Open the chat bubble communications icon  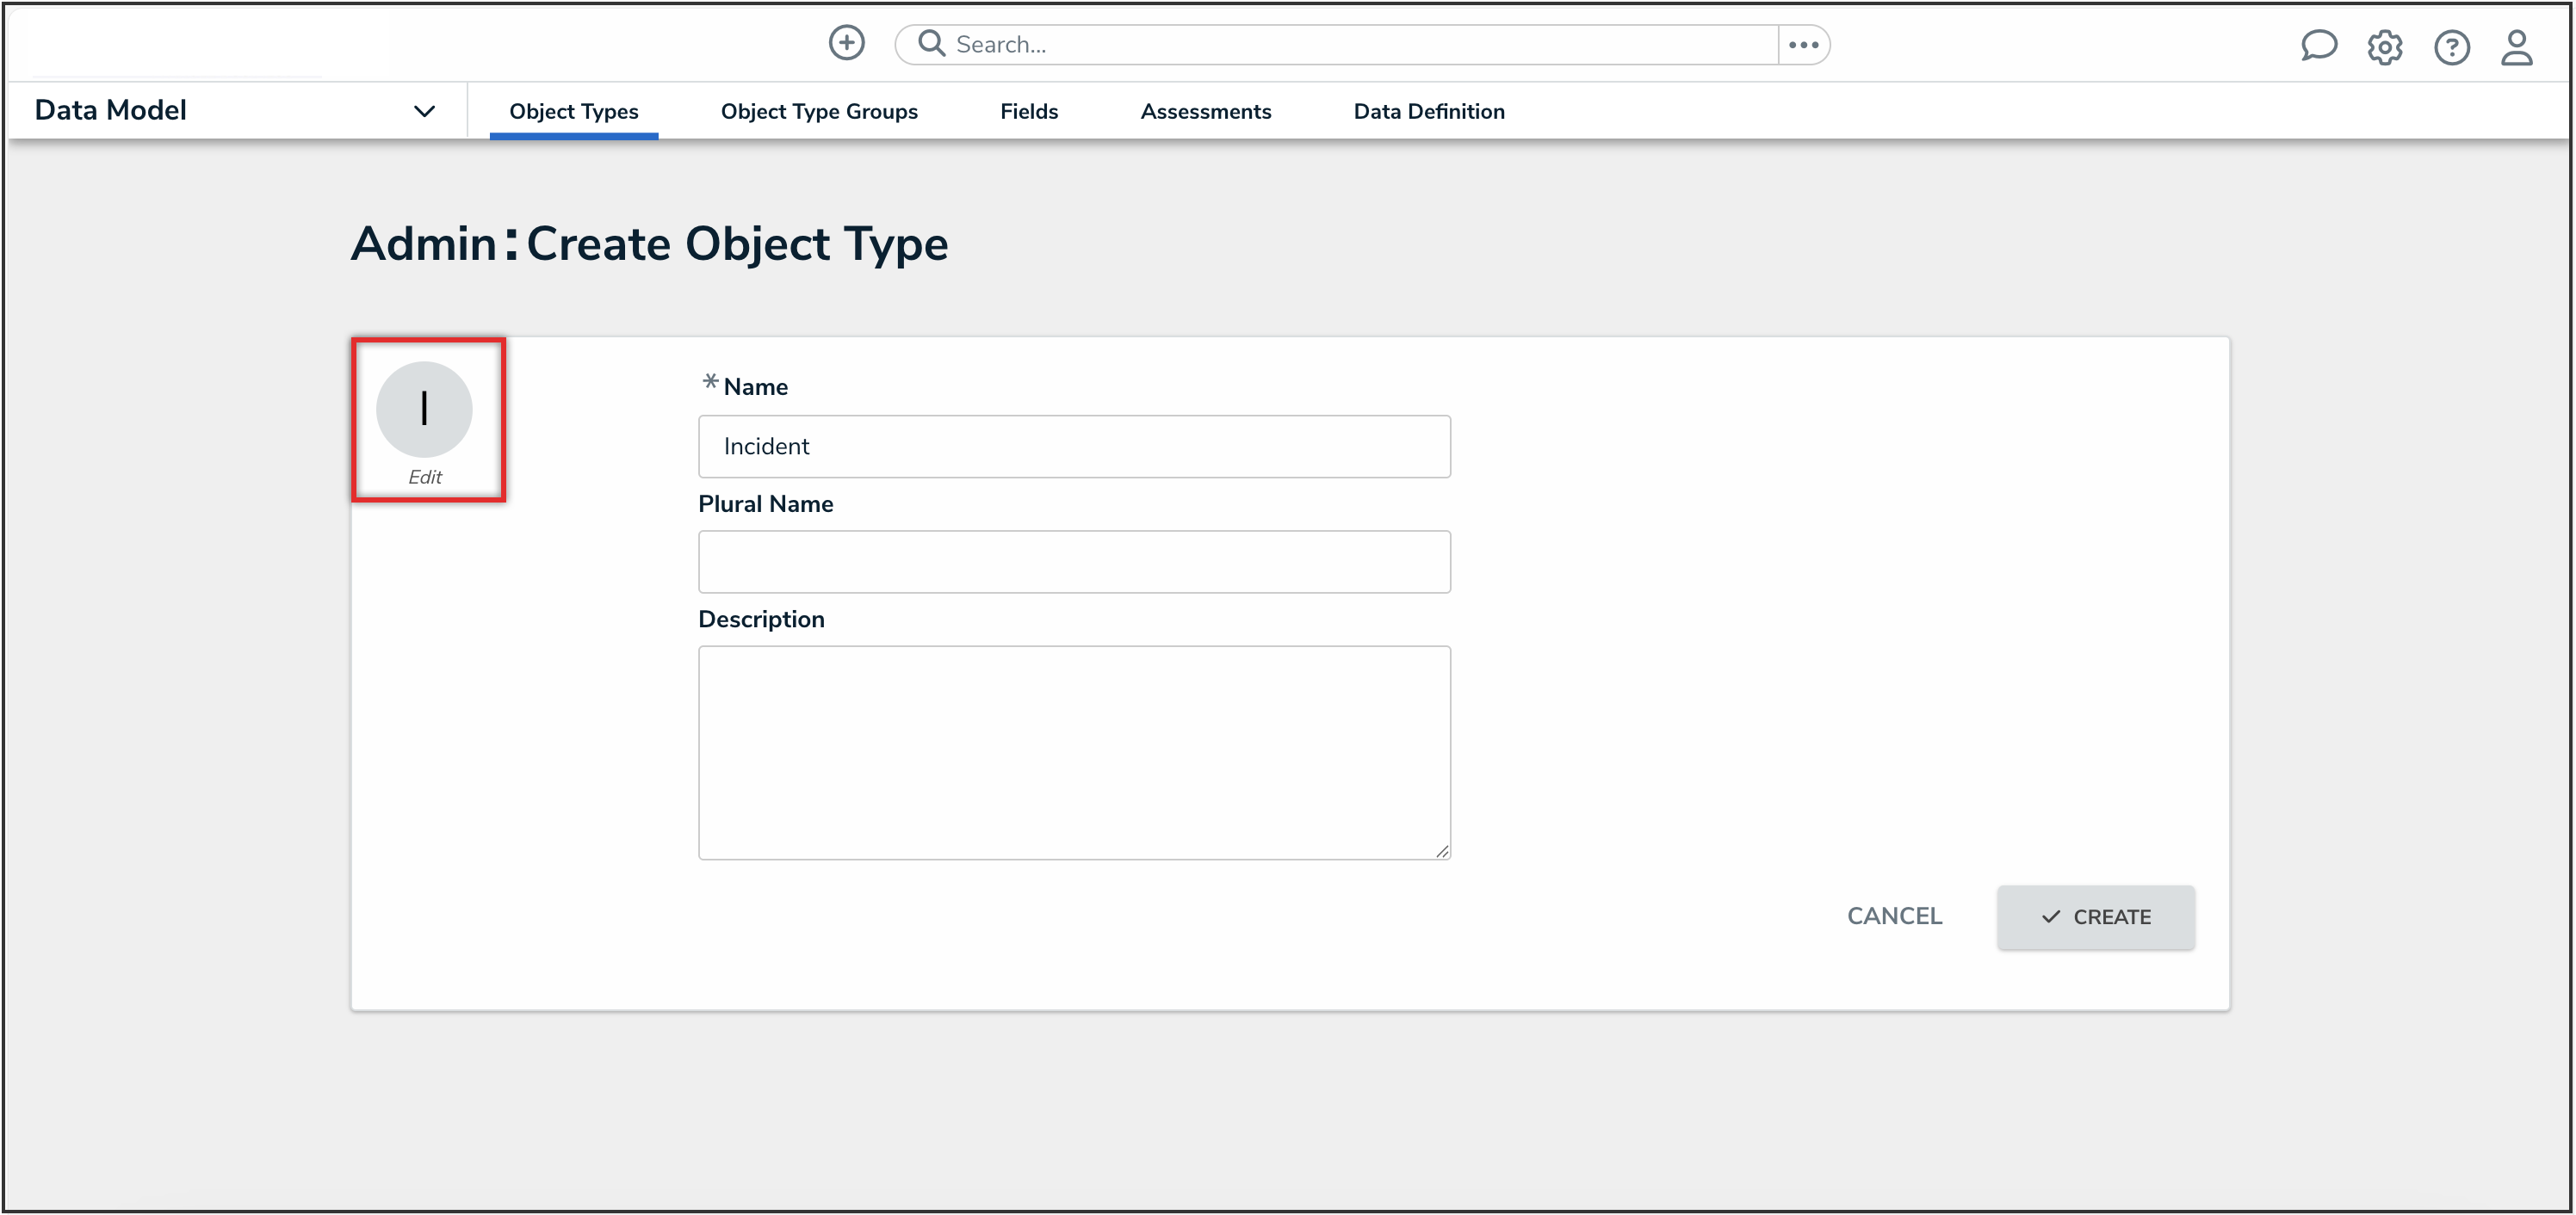[x=2317, y=46]
